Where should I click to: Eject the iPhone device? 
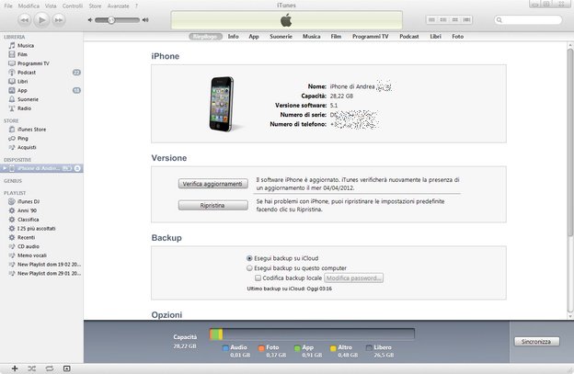pyautogui.click(x=77, y=168)
